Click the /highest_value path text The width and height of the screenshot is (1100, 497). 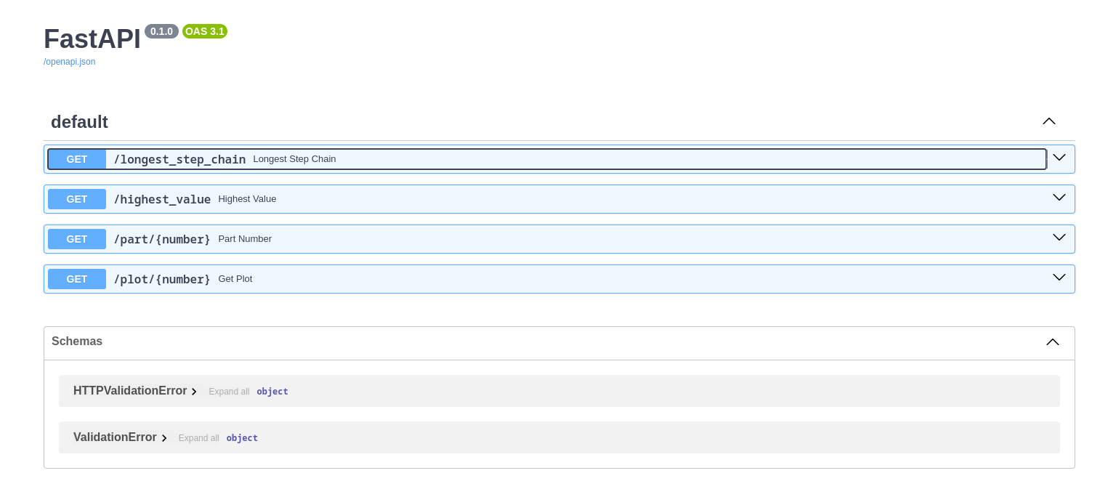[x=162, y=199]
